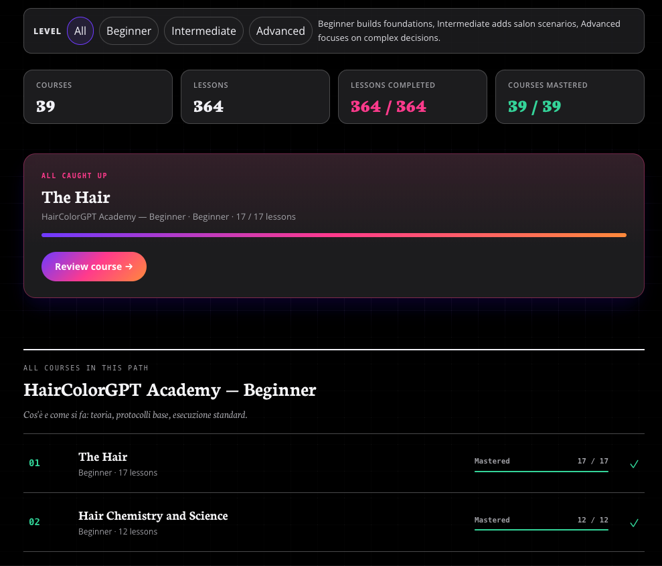Screen dimensions: 662x566
Task: Click checkmark icon for Hair Chemistry and Science
Action: 634,523
